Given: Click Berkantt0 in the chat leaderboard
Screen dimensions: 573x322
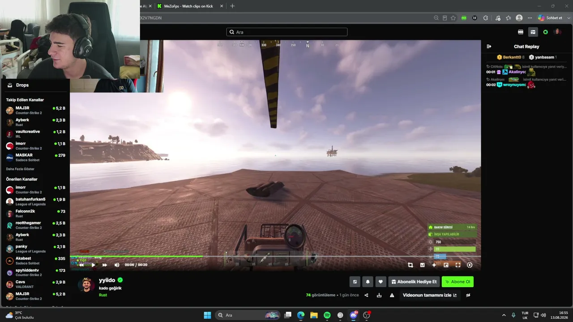Looking at the screenshot, I should 512,57.
